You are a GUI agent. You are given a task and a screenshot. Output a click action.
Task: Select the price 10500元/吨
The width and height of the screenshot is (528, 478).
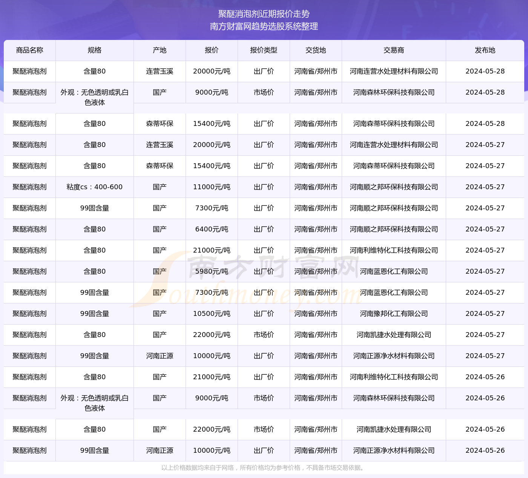(x=212, y=314)
